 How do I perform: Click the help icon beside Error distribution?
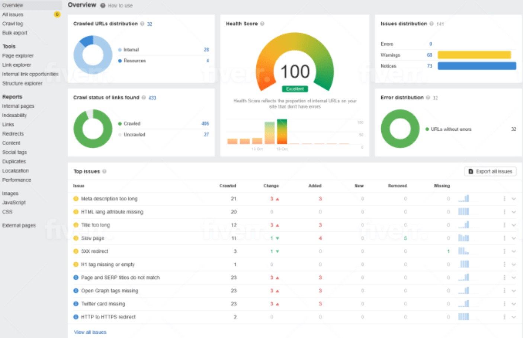(428, 98)
